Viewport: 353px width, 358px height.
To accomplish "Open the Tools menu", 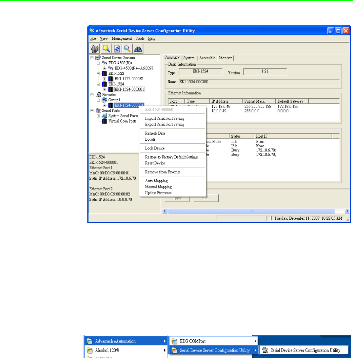I will (140, 39).
